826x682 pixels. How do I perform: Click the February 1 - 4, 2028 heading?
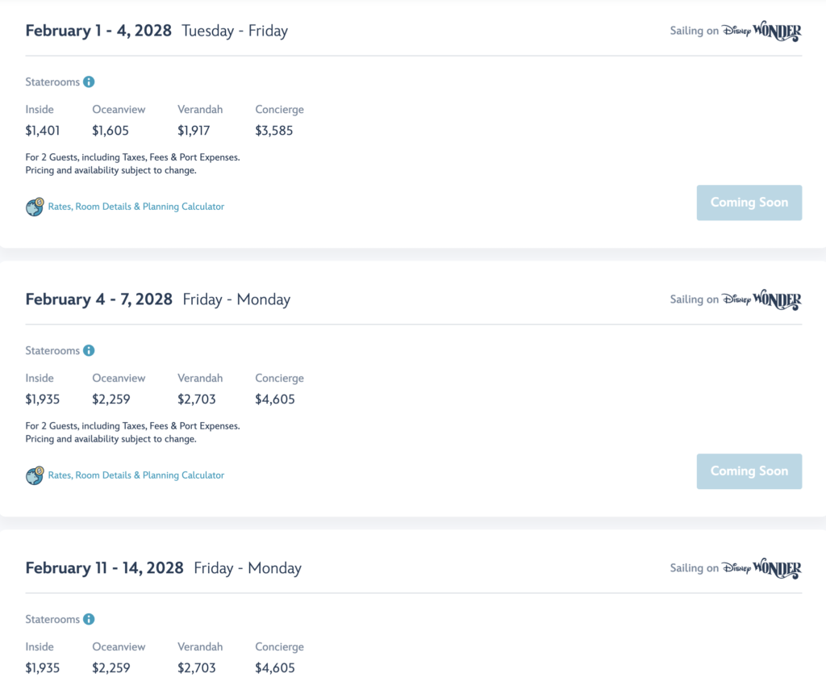point(98,31)
